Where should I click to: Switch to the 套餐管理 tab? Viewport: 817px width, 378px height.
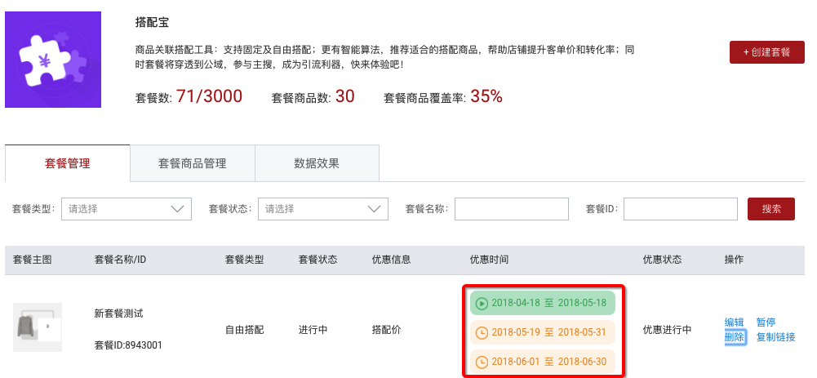[67, 163]
